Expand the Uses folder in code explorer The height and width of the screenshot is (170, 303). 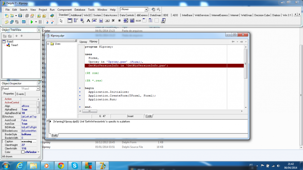(x=48, y=44)
